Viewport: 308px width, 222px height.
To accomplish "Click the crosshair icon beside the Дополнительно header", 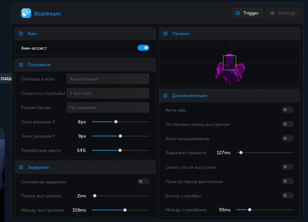I will [x=166, y=95].
